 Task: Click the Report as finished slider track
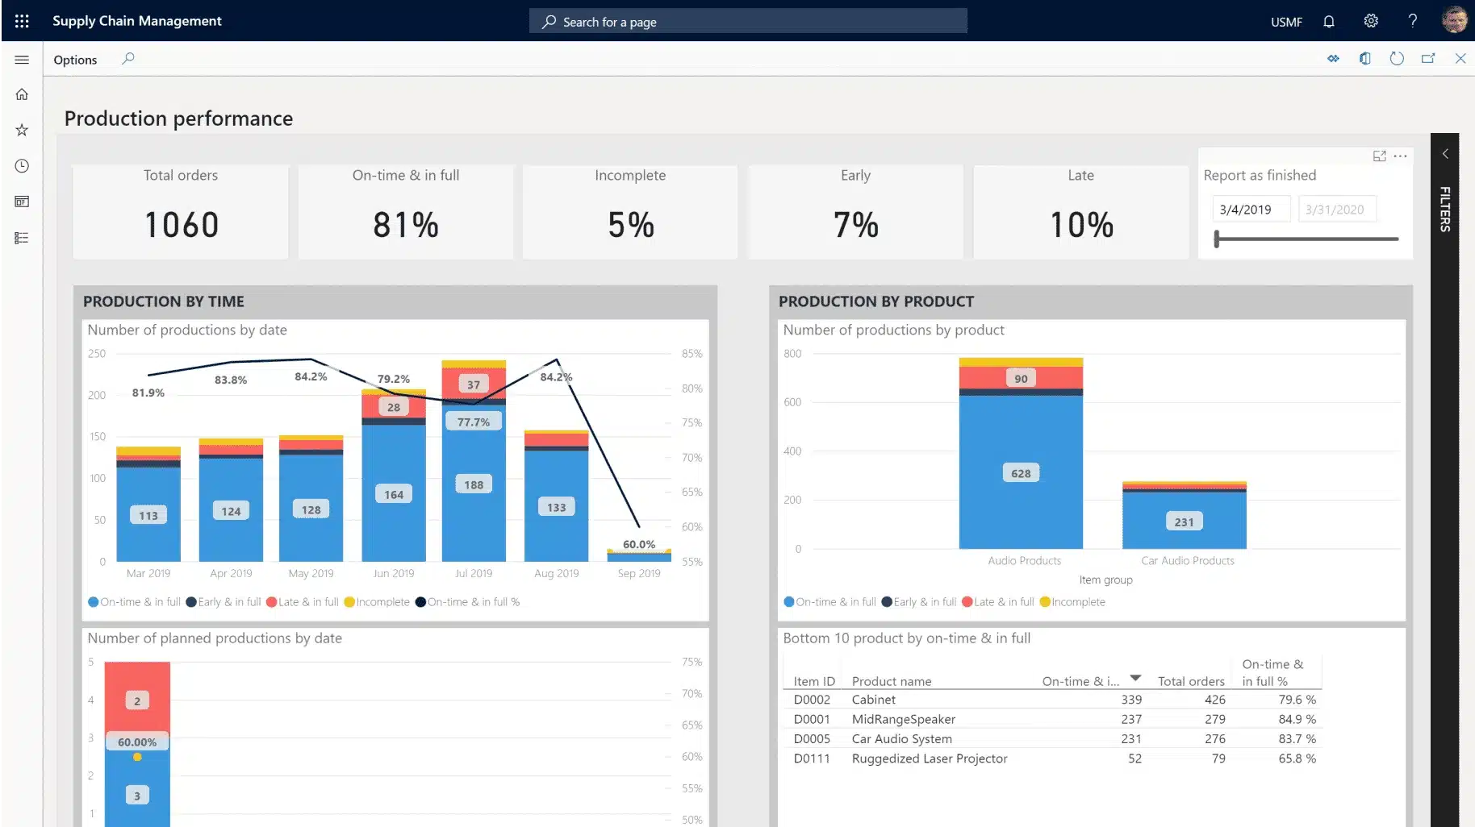1307,239
